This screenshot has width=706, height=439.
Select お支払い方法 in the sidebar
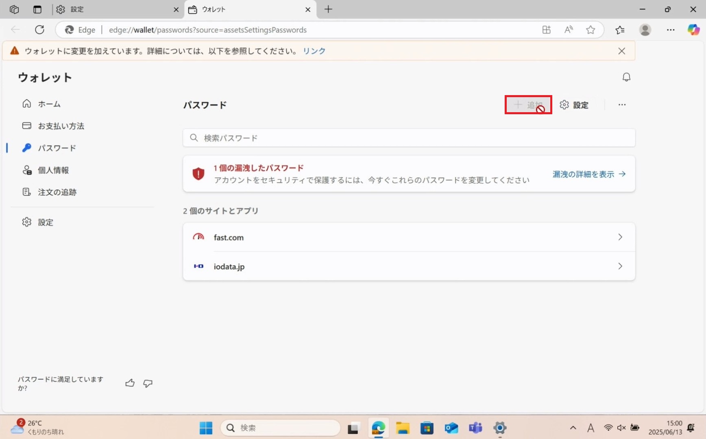[x=61, y=126]
